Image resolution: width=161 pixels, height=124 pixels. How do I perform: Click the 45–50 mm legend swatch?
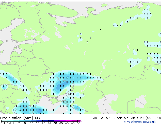coord(75,121)
